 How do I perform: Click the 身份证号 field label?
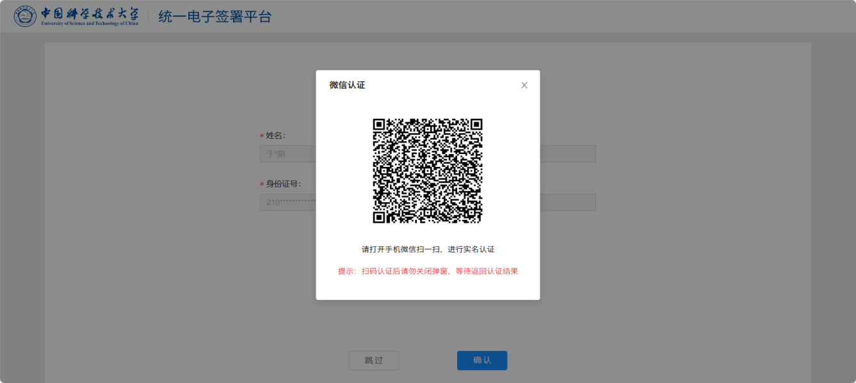283,184
